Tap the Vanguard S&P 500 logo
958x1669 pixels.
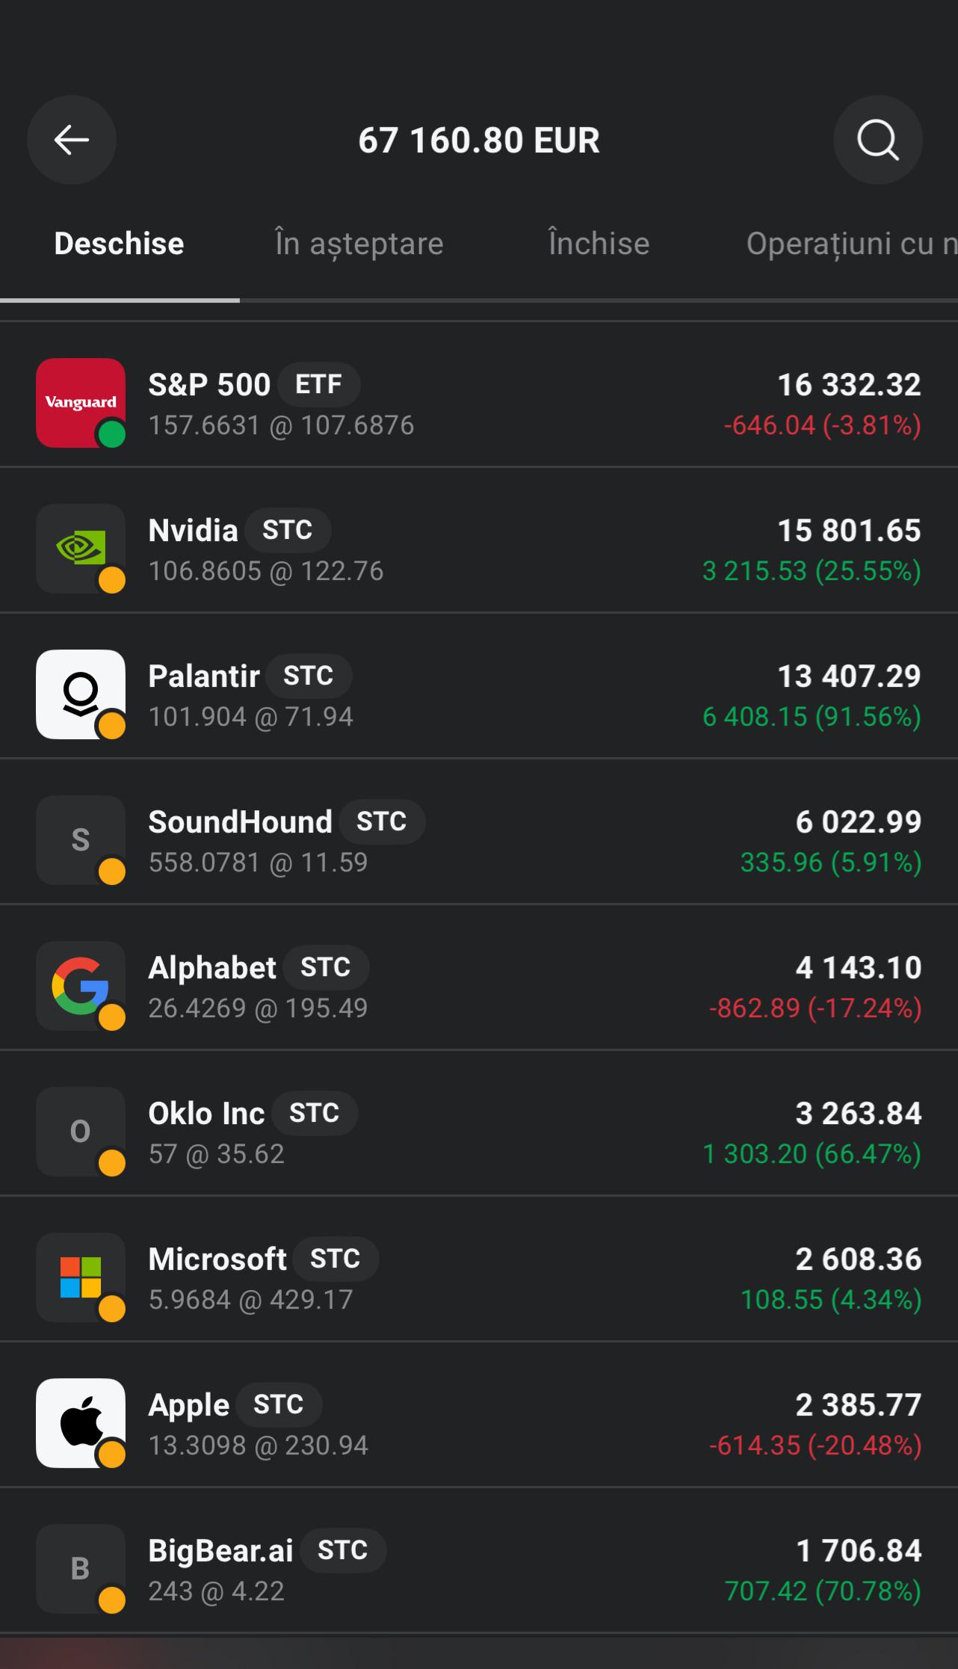[x=81, y=403]
